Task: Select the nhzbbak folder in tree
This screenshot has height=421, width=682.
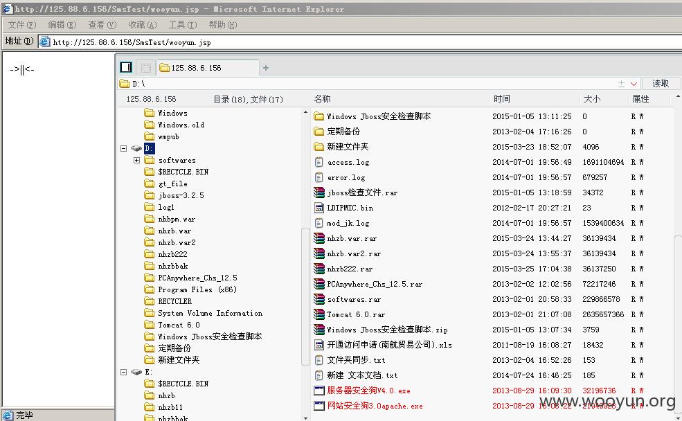Action: tap(173, 266)
